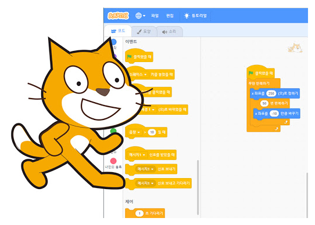Open 메시지1 dropdown in 신호를 받았을 때 block
This screenshot has height=225, width=315.
point(137,155)
